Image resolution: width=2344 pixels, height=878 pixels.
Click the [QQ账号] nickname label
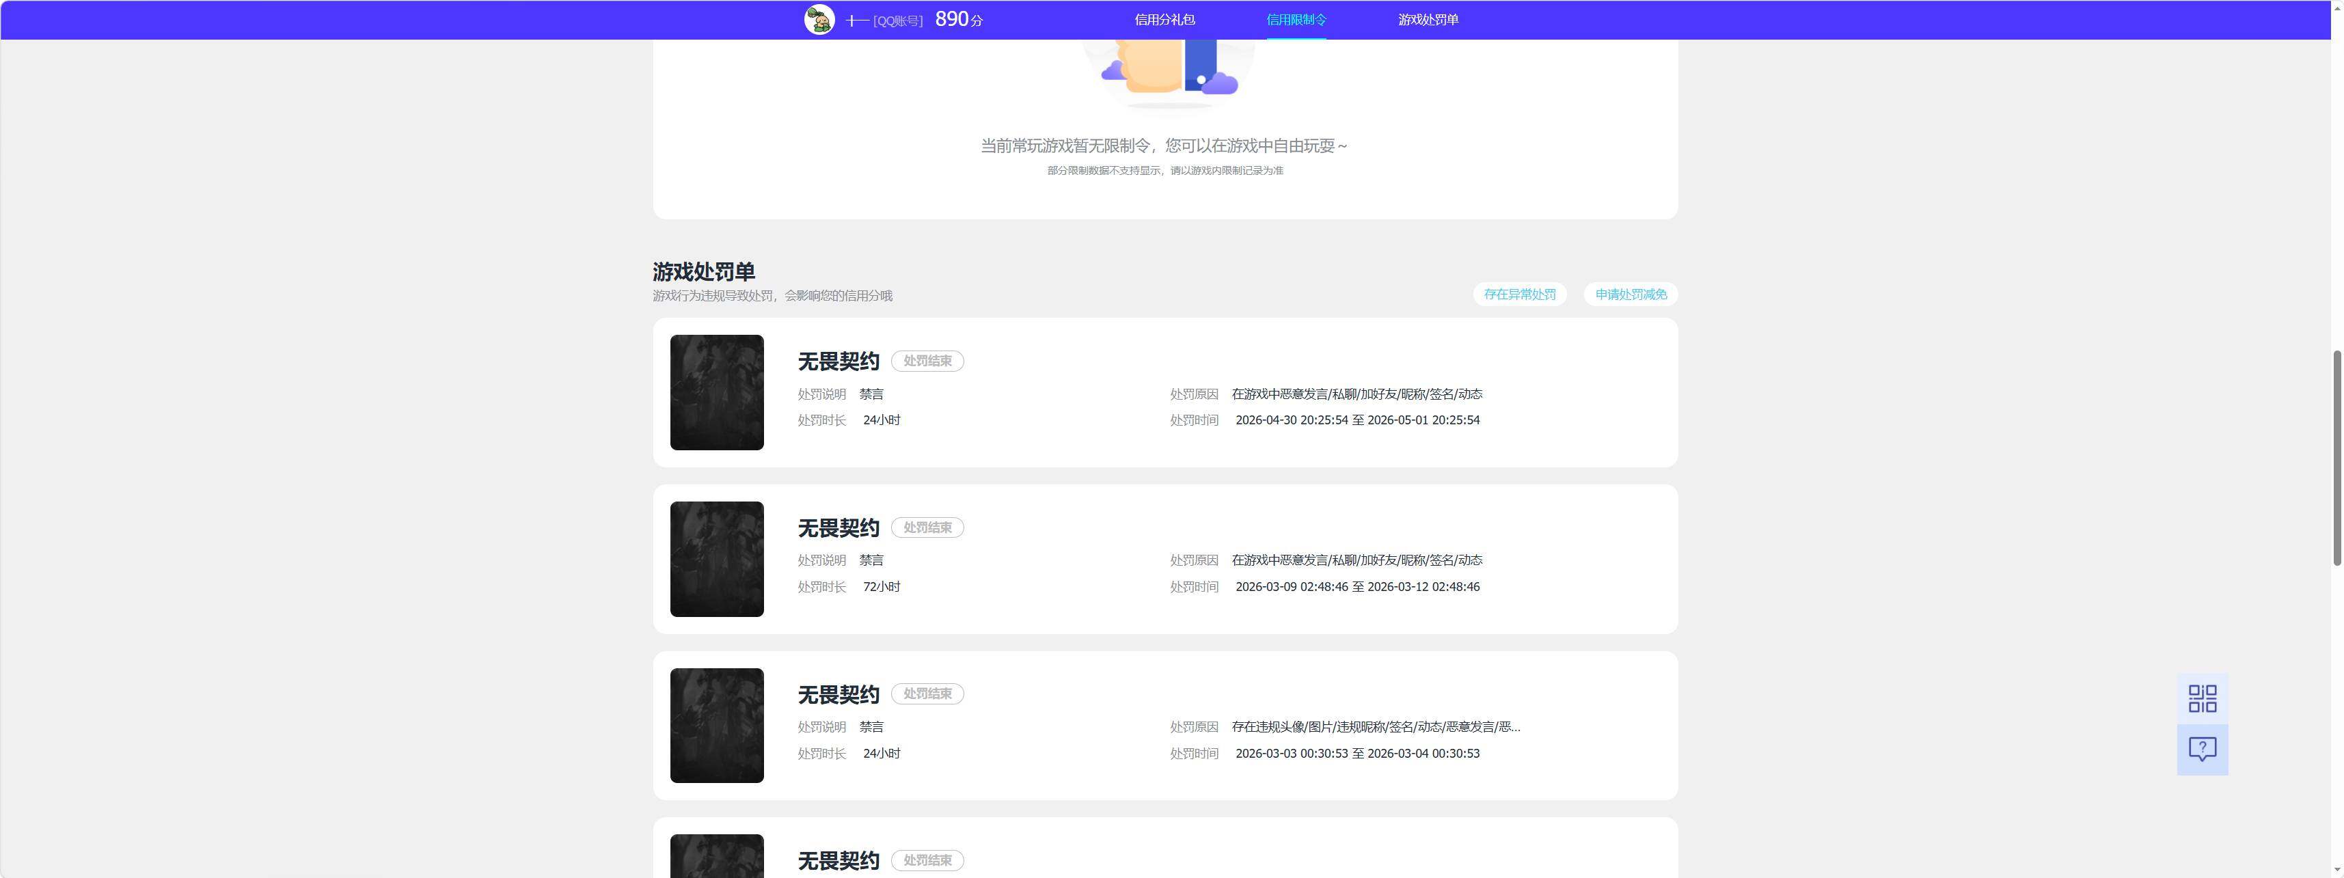point(897,21)
